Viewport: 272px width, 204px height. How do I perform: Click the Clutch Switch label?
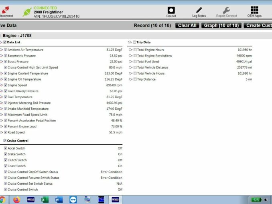pyautogui.click(x=17, y=160)
